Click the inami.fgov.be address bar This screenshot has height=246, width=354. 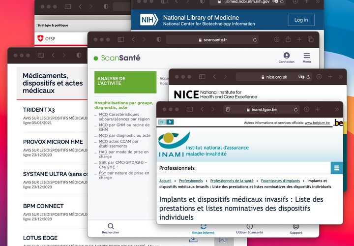click(x=261, y=109)
